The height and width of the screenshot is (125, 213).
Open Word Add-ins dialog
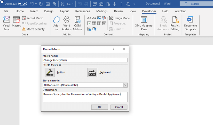point(67,23)
